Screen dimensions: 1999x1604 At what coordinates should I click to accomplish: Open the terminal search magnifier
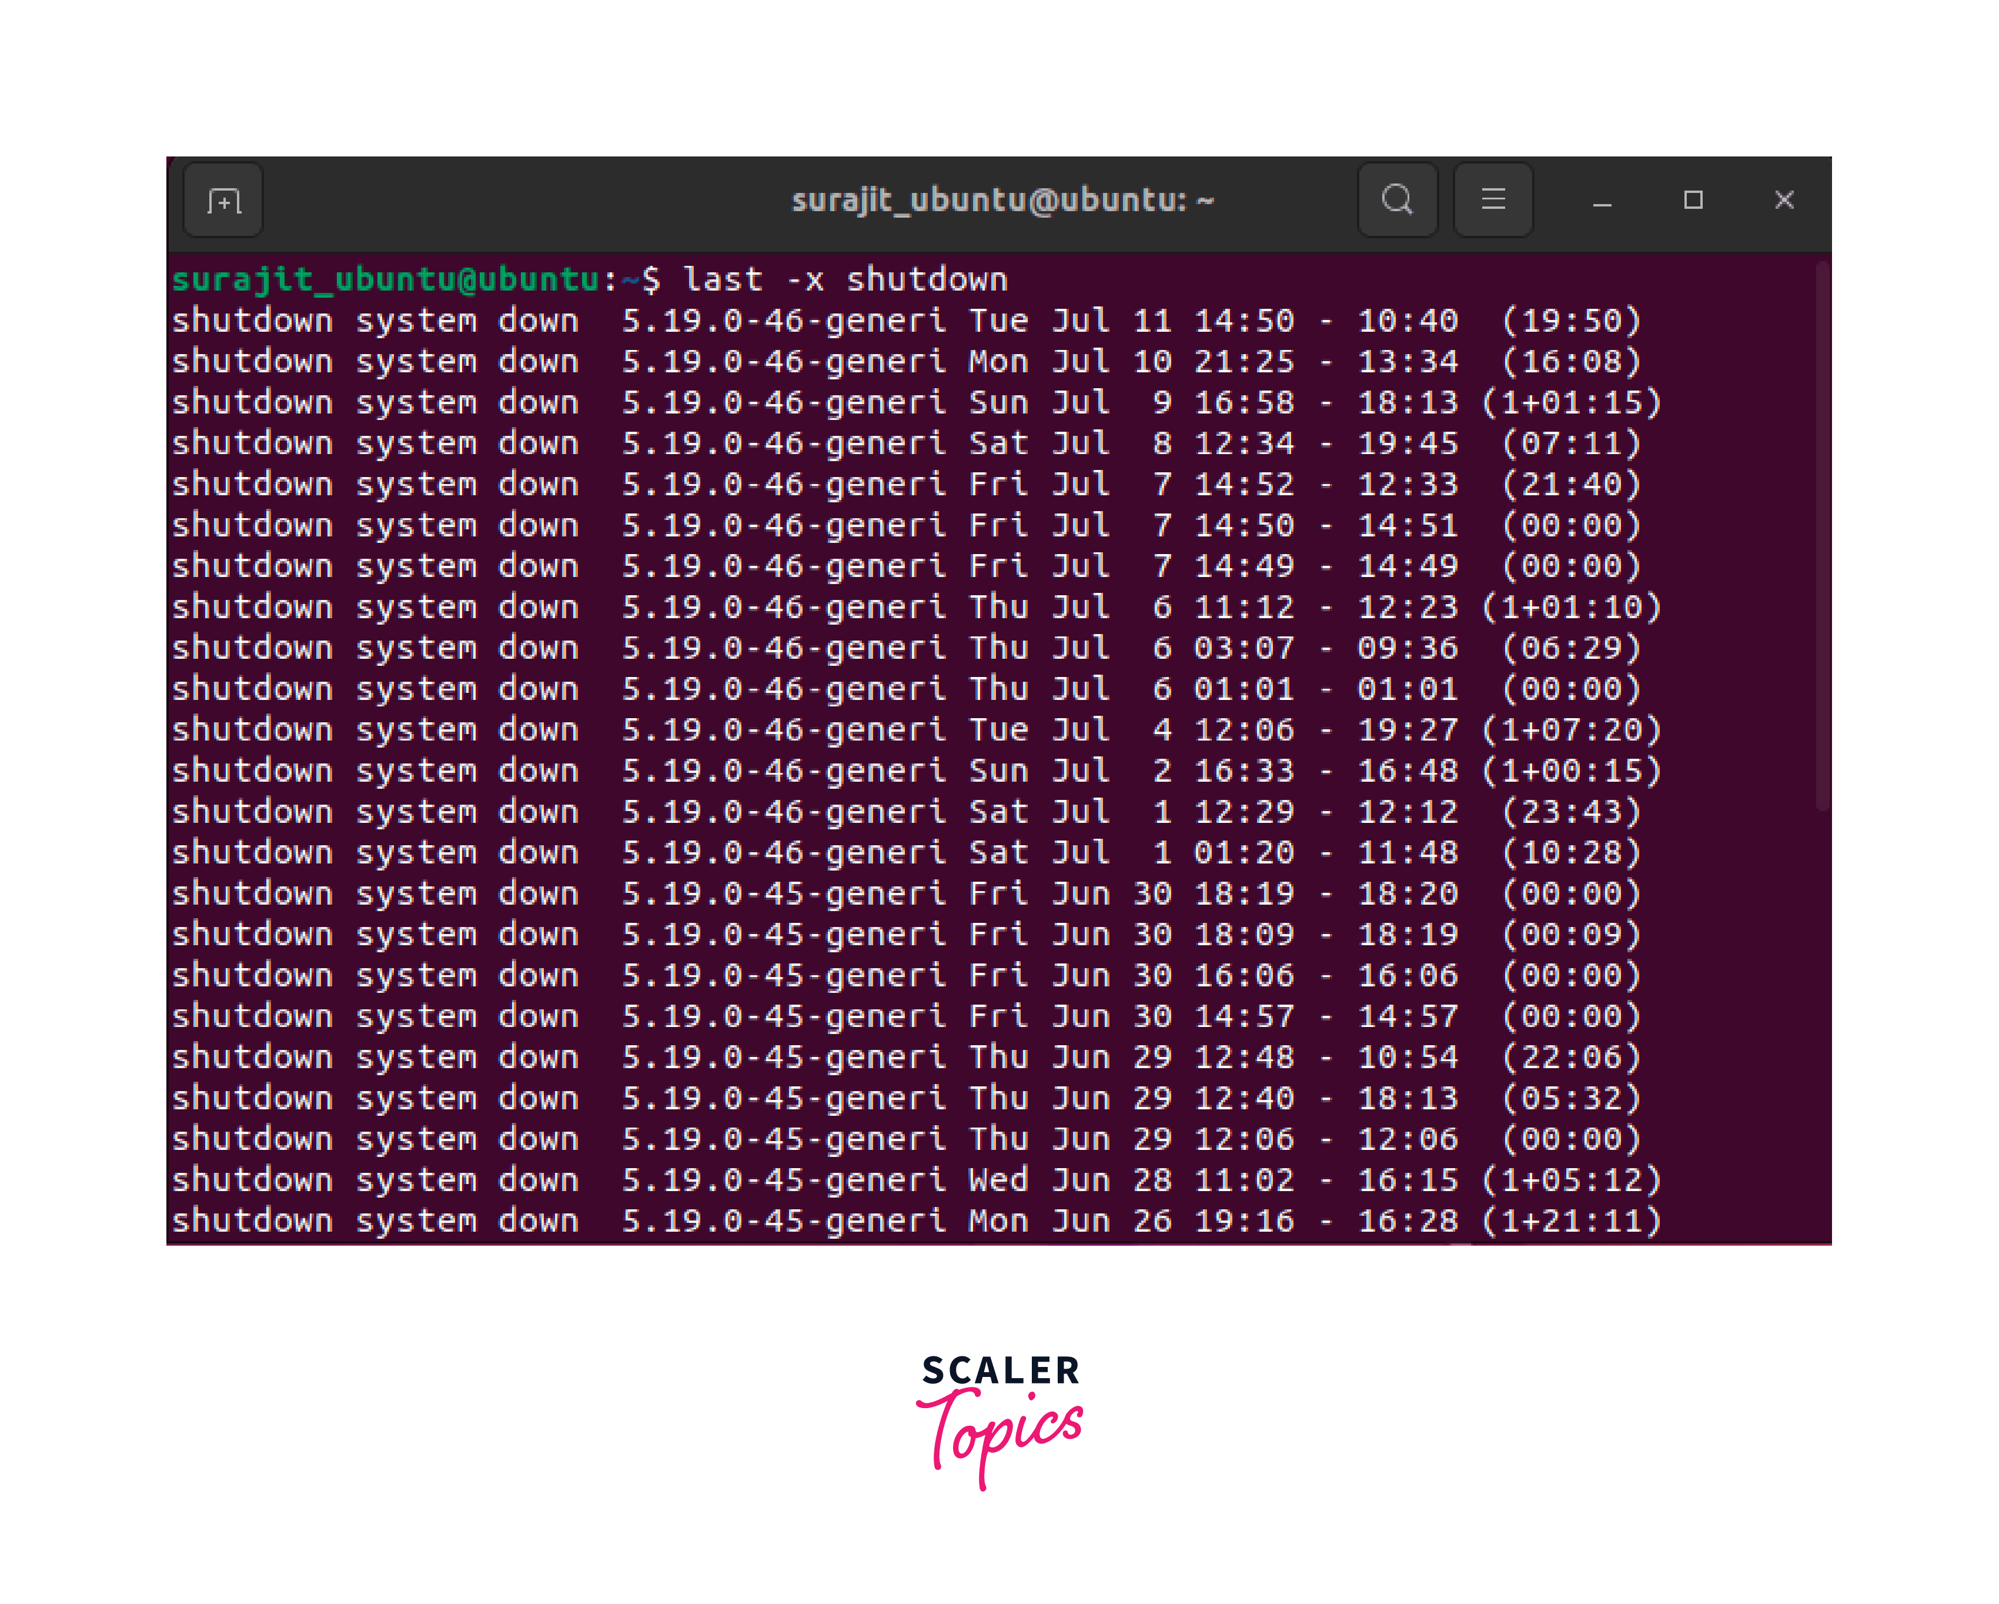(1398, 199)
